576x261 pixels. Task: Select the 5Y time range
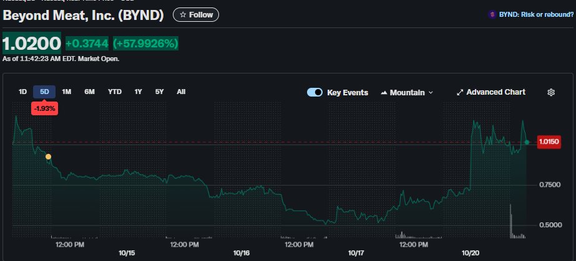click(x=160, y=92)
